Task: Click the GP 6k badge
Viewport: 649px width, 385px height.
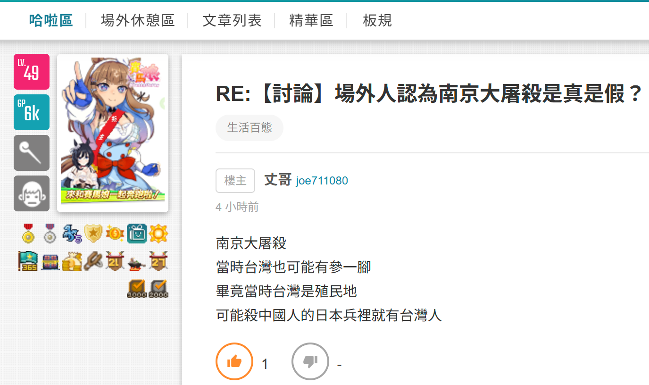Action: click(32, 112)
